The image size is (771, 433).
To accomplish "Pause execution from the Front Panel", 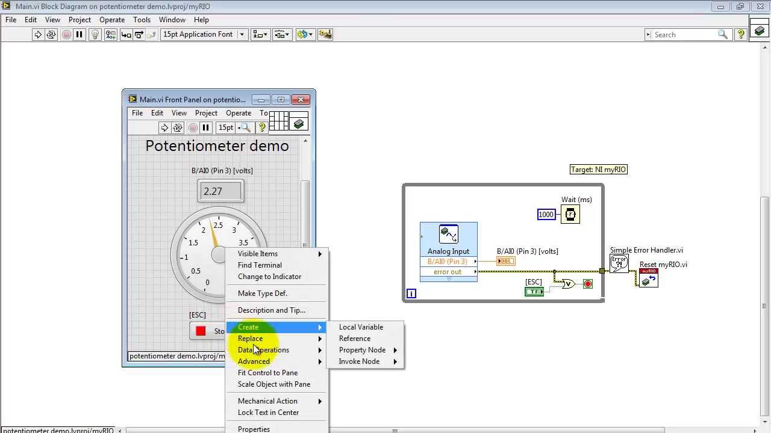I will 205,127.
